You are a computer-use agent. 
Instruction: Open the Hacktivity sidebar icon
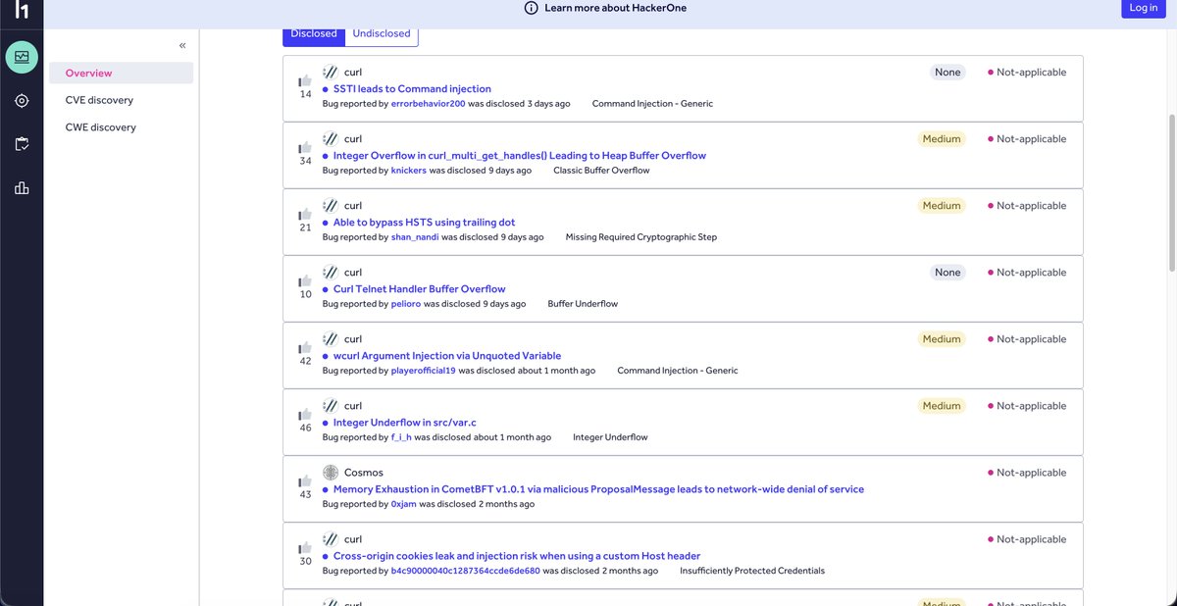coord(22,58)
